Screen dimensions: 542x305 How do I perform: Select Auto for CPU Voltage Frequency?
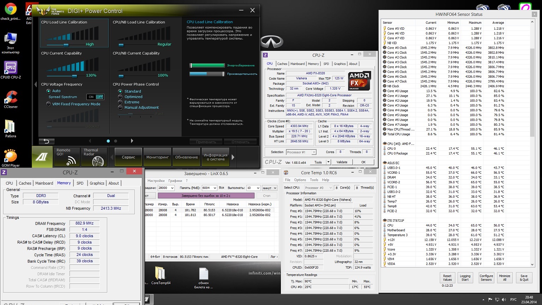tap(49, 91)
